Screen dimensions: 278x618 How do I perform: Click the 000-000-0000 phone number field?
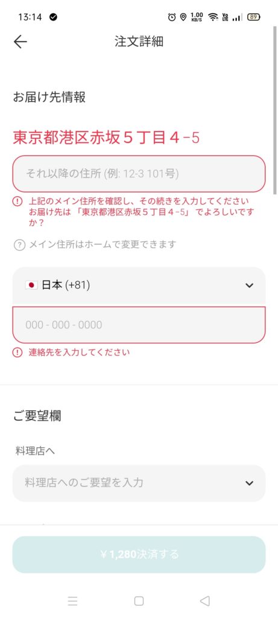coord(139,325)
